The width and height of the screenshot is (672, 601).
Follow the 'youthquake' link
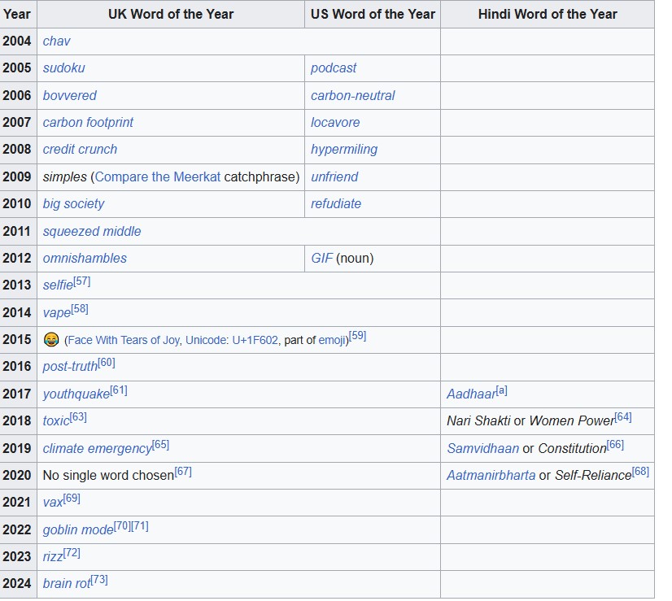76,394
